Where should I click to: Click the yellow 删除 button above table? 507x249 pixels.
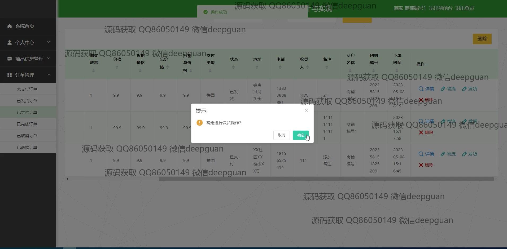pyautogui.click(x=482, y=39)
